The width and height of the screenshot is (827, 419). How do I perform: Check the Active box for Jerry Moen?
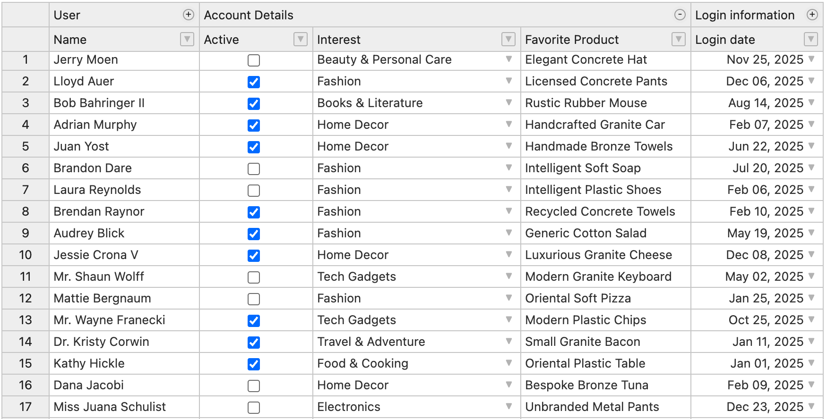click(x=254, y=60)
